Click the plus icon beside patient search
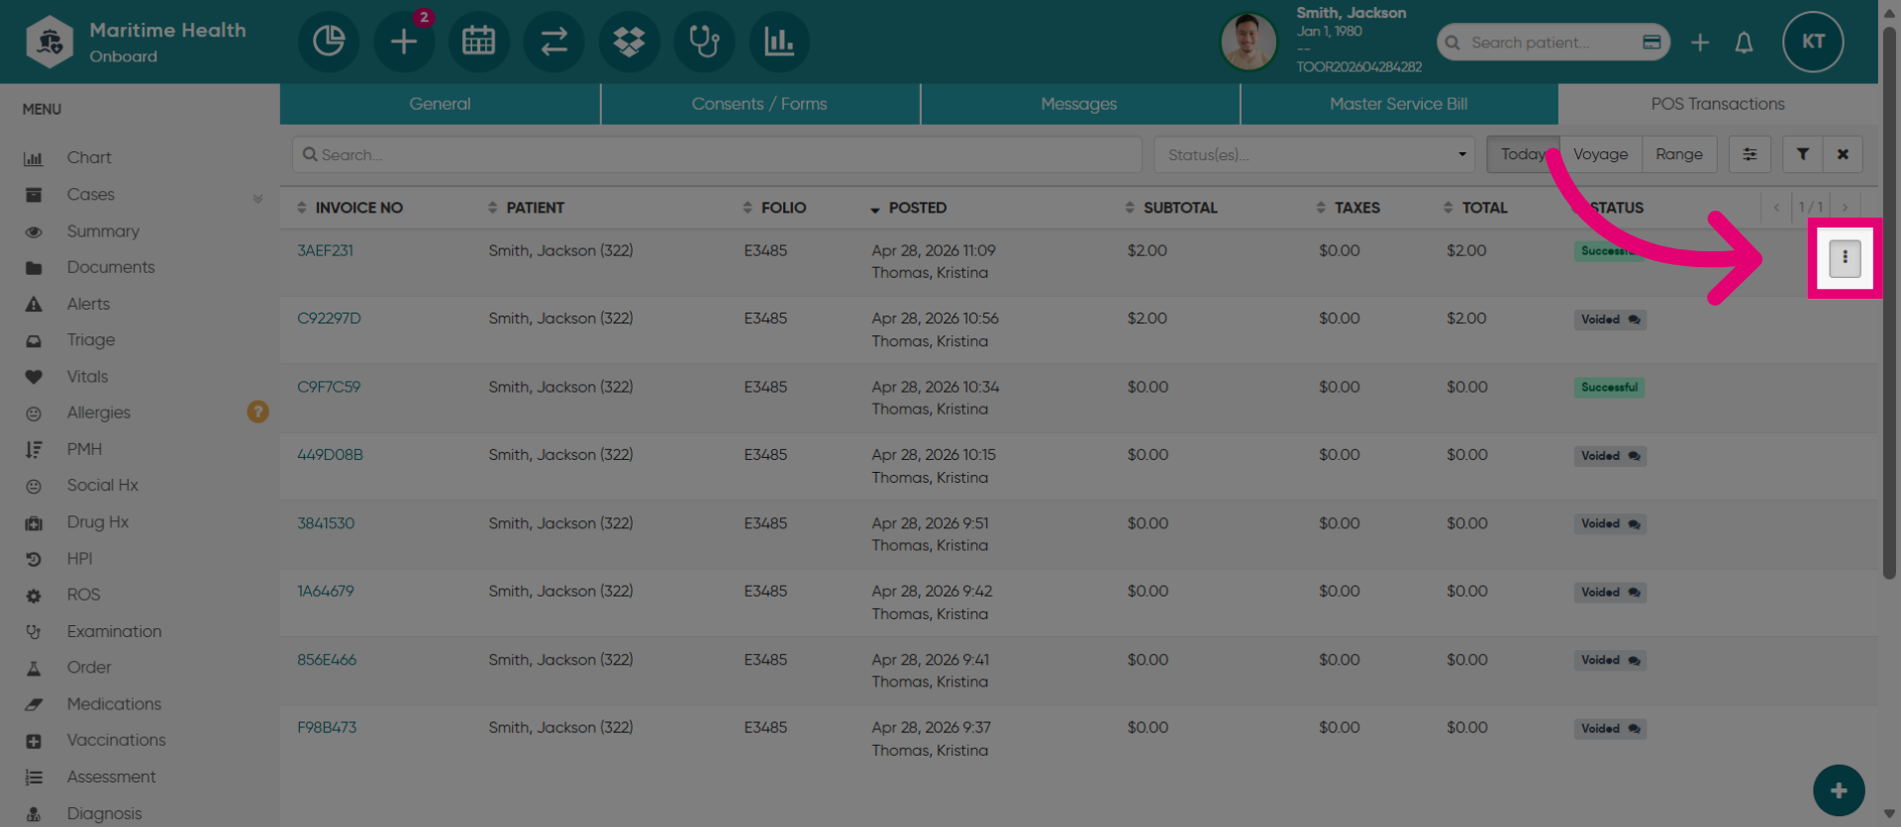Image resolution: width=1901 pixels, height=827 pixels. [x=1700, y=43]
